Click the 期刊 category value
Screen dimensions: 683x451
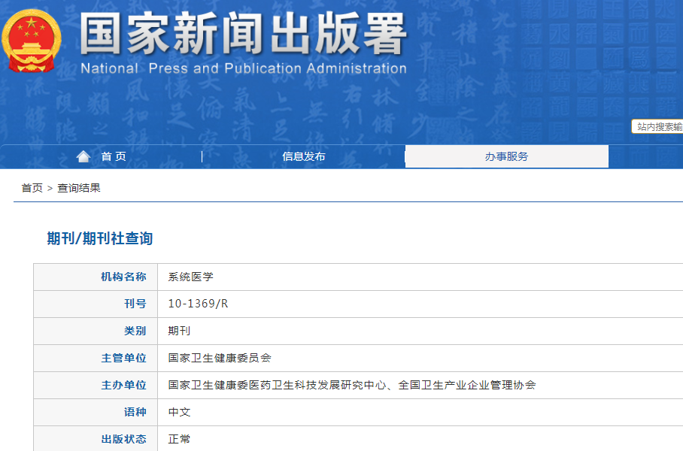click(179, 331)
